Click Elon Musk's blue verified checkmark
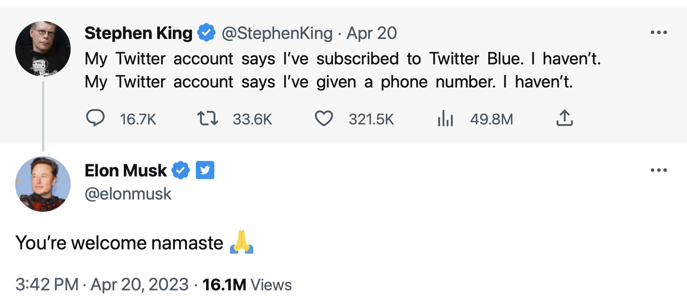Image resolution: width=687 pixels, height=307 pixels. click(x=181, y=170)
